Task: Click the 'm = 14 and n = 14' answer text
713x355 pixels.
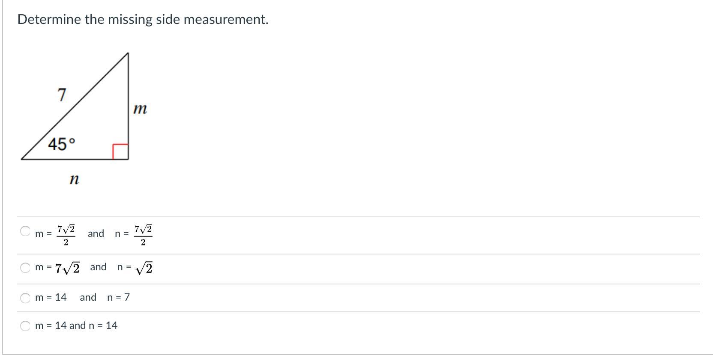Action: pos(76,325)
